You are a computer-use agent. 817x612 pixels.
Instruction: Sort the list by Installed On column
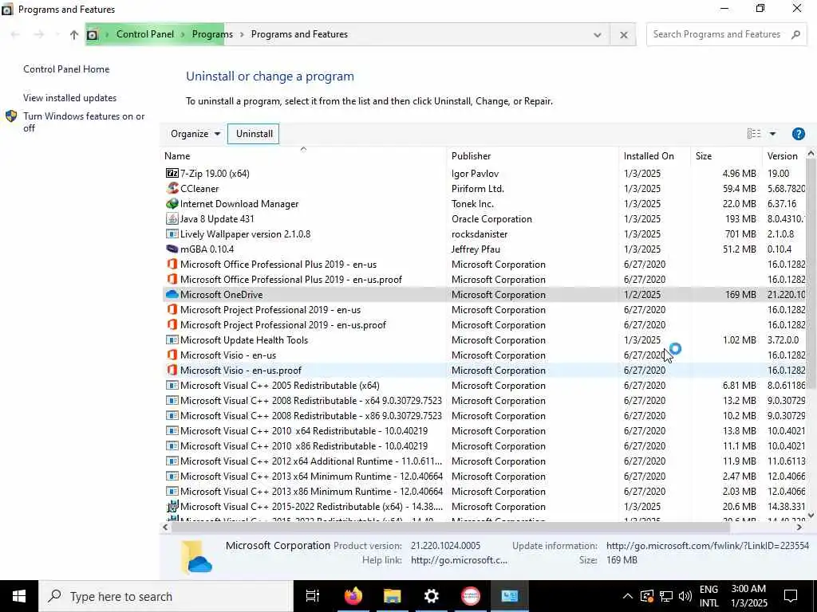(655, 155)
